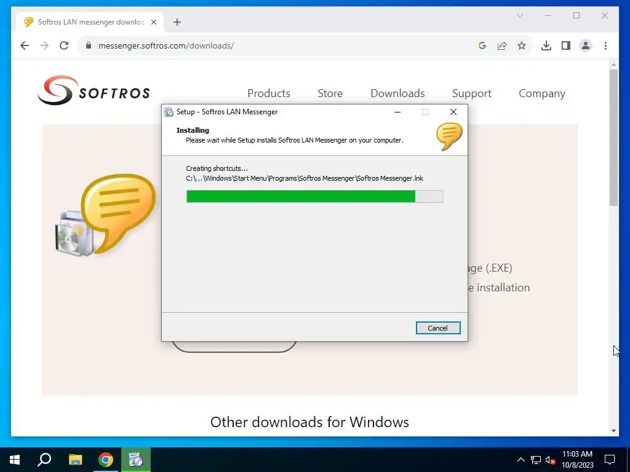
Task: Click the Google icon in address bar
Action: pos(482,45)
